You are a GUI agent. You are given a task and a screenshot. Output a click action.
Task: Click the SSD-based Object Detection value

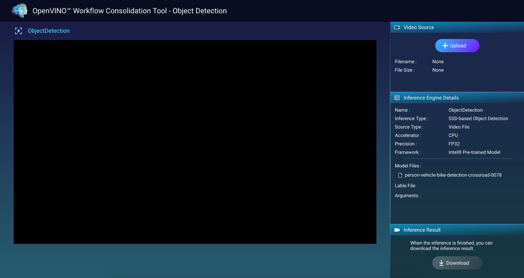point(478,119)
